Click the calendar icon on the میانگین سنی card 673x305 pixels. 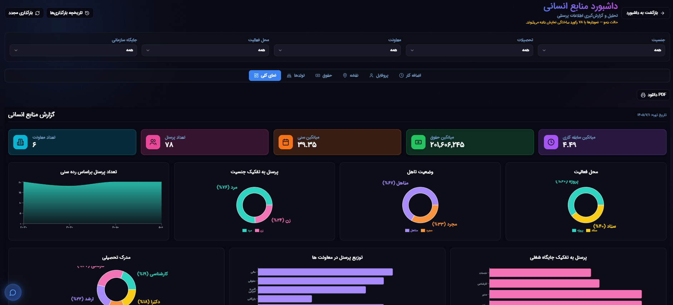coord(286,142)
